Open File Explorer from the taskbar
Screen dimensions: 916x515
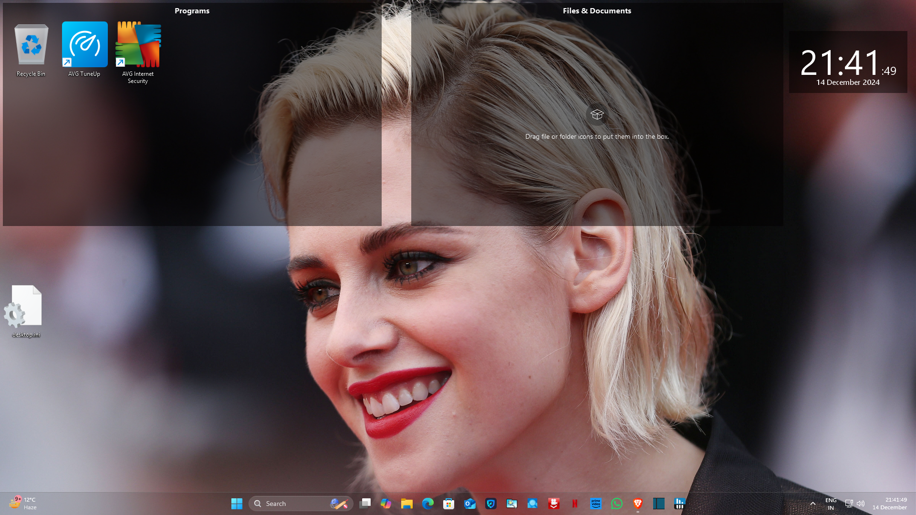(x=407, y=504)
